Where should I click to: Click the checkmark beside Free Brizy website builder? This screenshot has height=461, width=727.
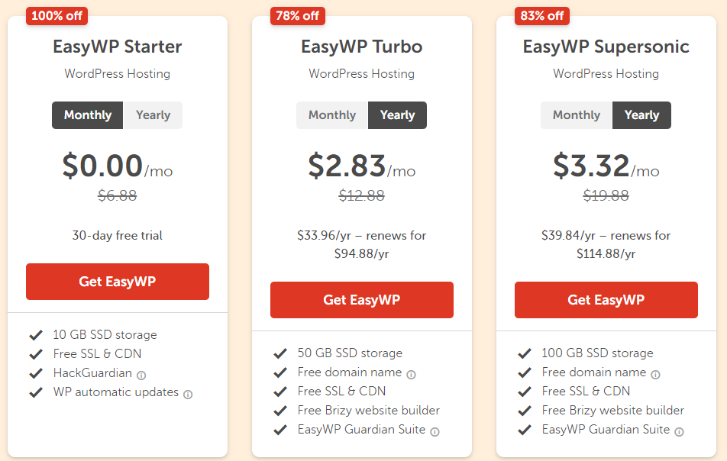pos(280,410)
